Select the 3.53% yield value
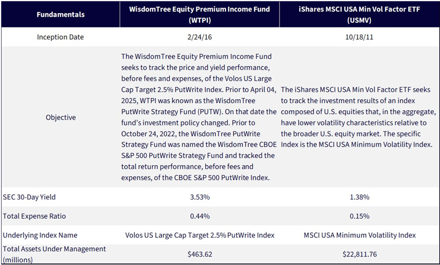 click(x=199, y=197)
